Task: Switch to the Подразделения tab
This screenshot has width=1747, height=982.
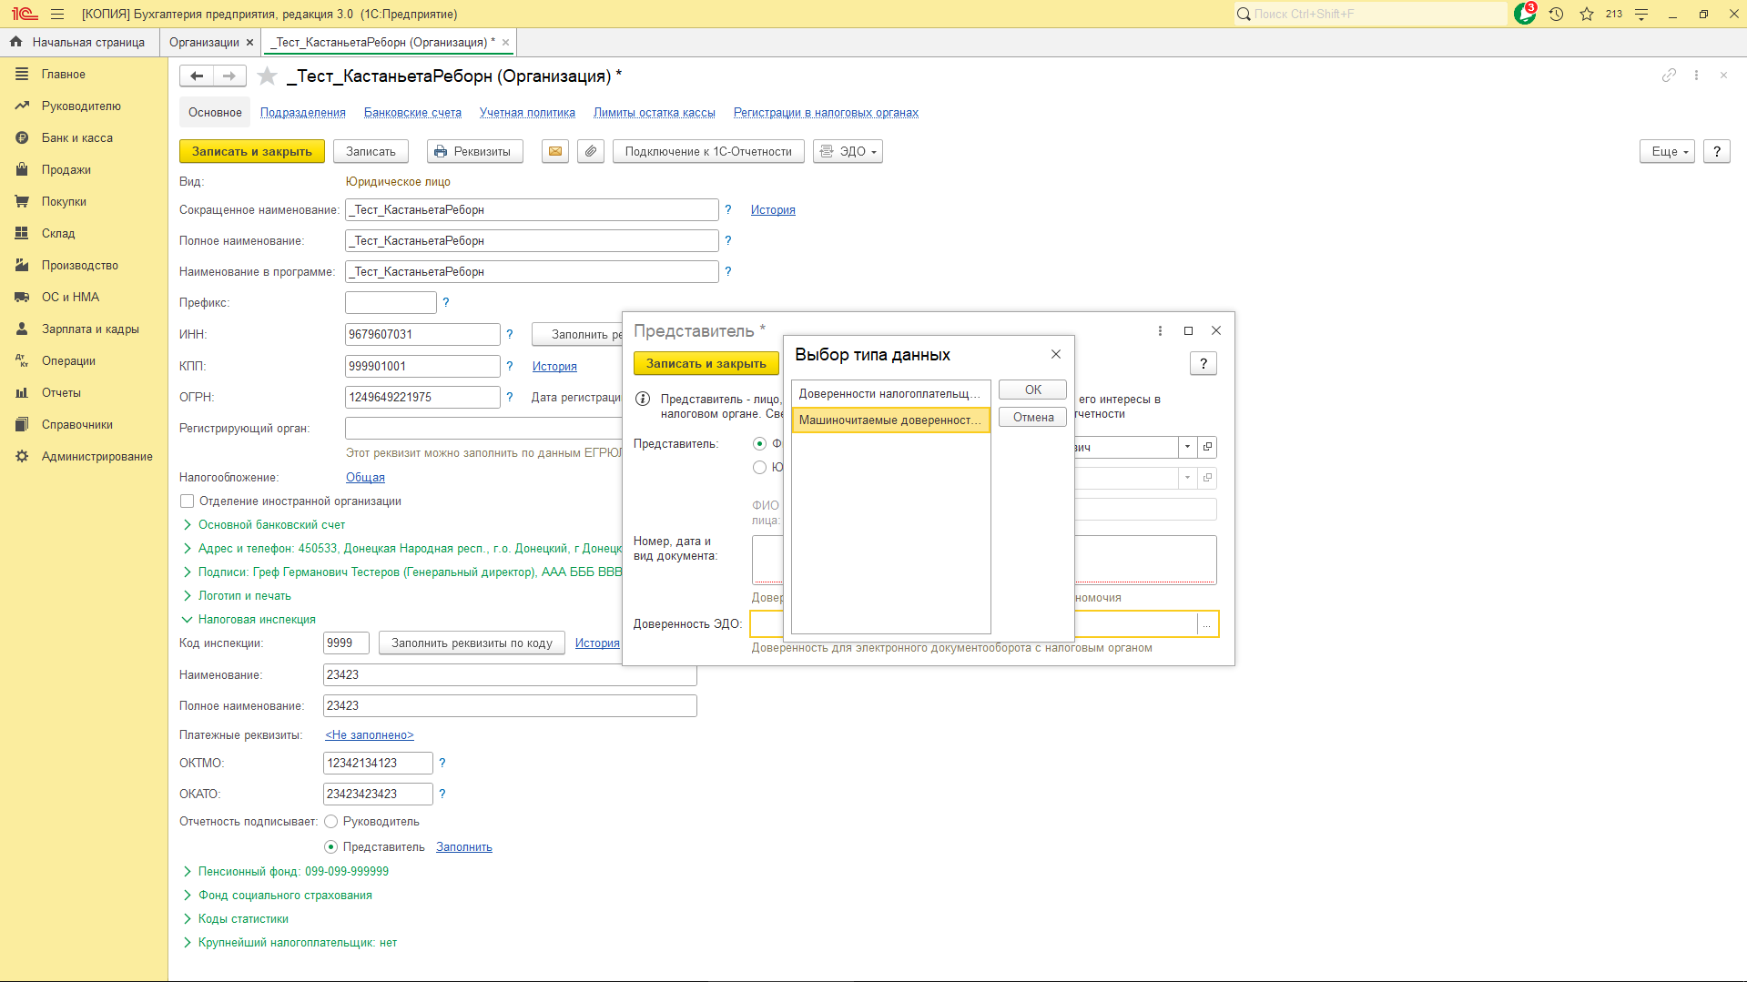Action: [303, 112]
